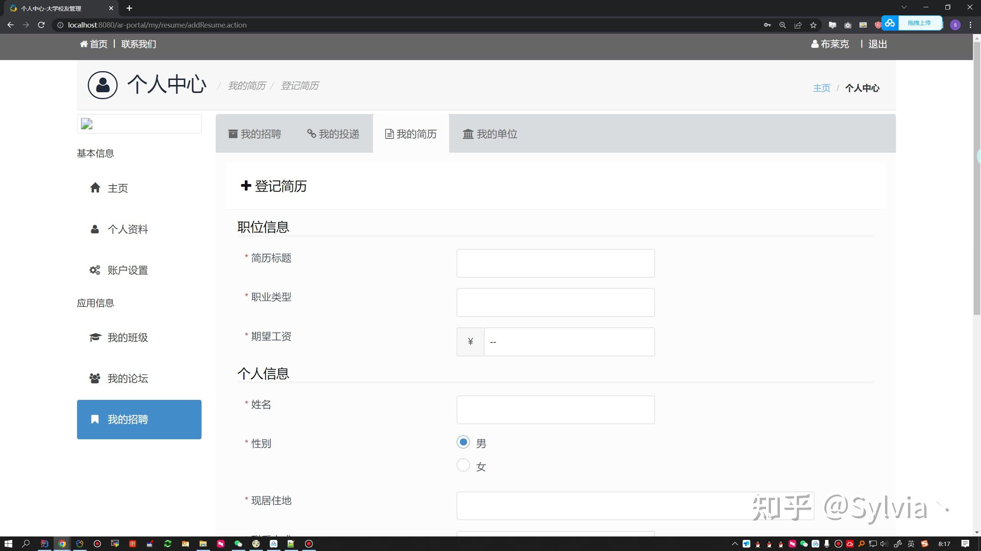Viewport: 981px width, 551px height.
Task: Open the Windows Start menu
Action: [8, 544]
